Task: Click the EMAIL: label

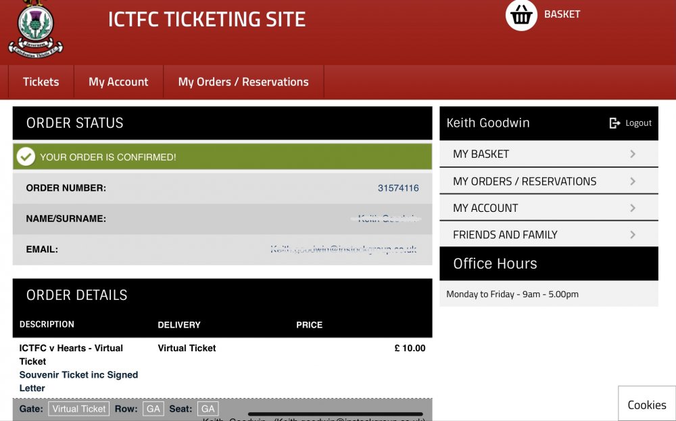Action: [x=42, y=250]
